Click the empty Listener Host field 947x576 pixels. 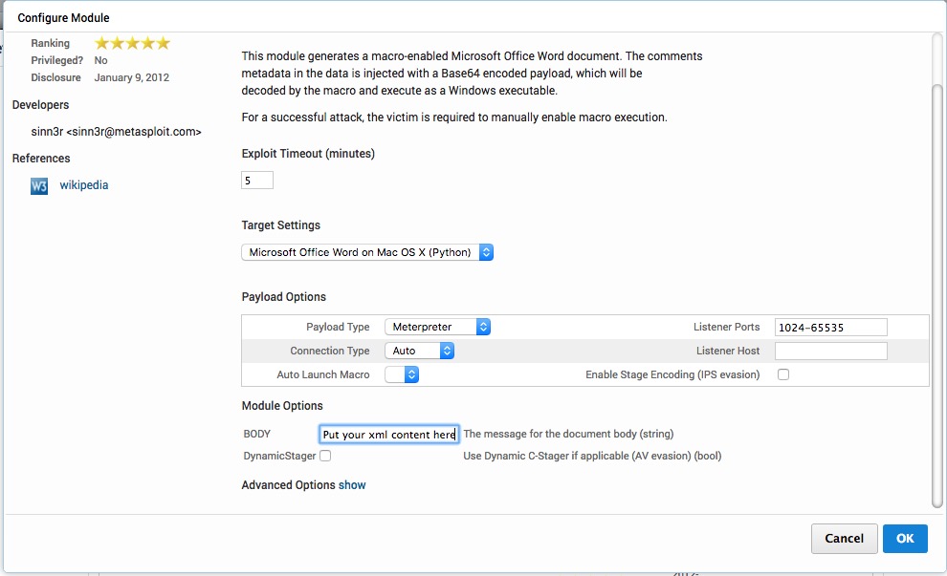[x=830, y=351]
